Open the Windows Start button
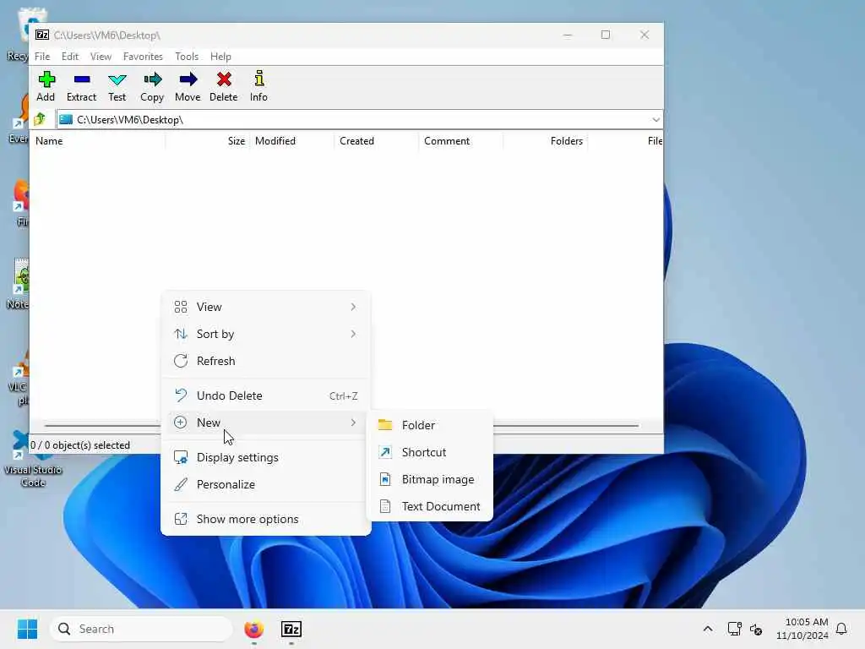The height and width of the screenshot is (649, 865). (27, 629)
